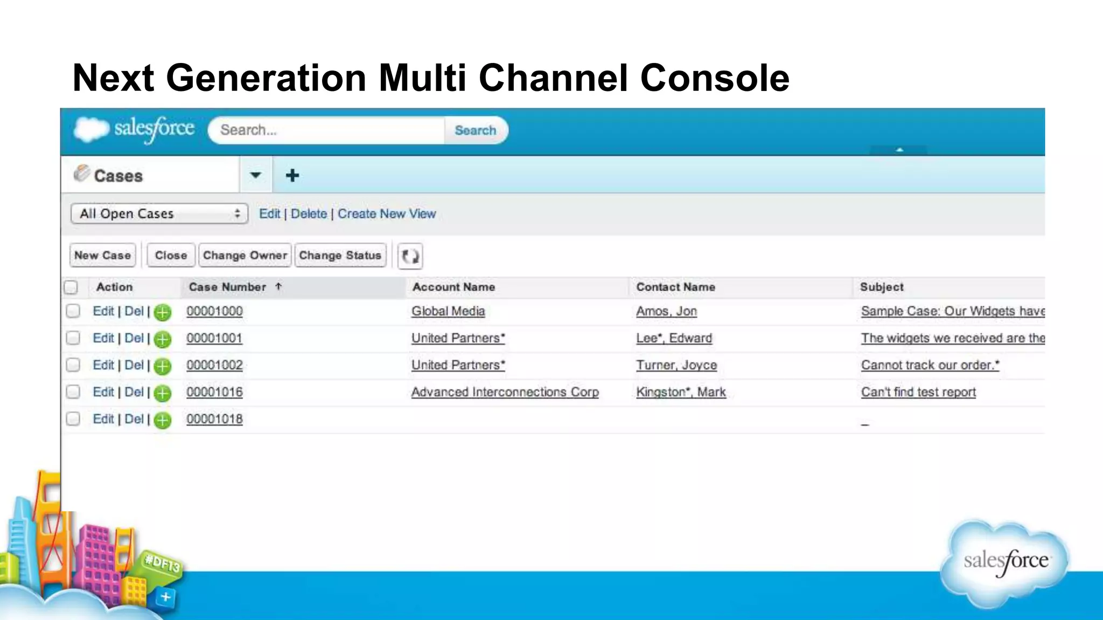Click green plus icon for case 00001002
The height and width of the screenshot is (620, 1103).
[x=162, y=366]
